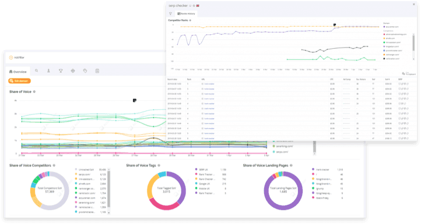The image size is (421, 224).
Task: Click Total Landing Pages SoV donut center
Action: coord(283,190)
